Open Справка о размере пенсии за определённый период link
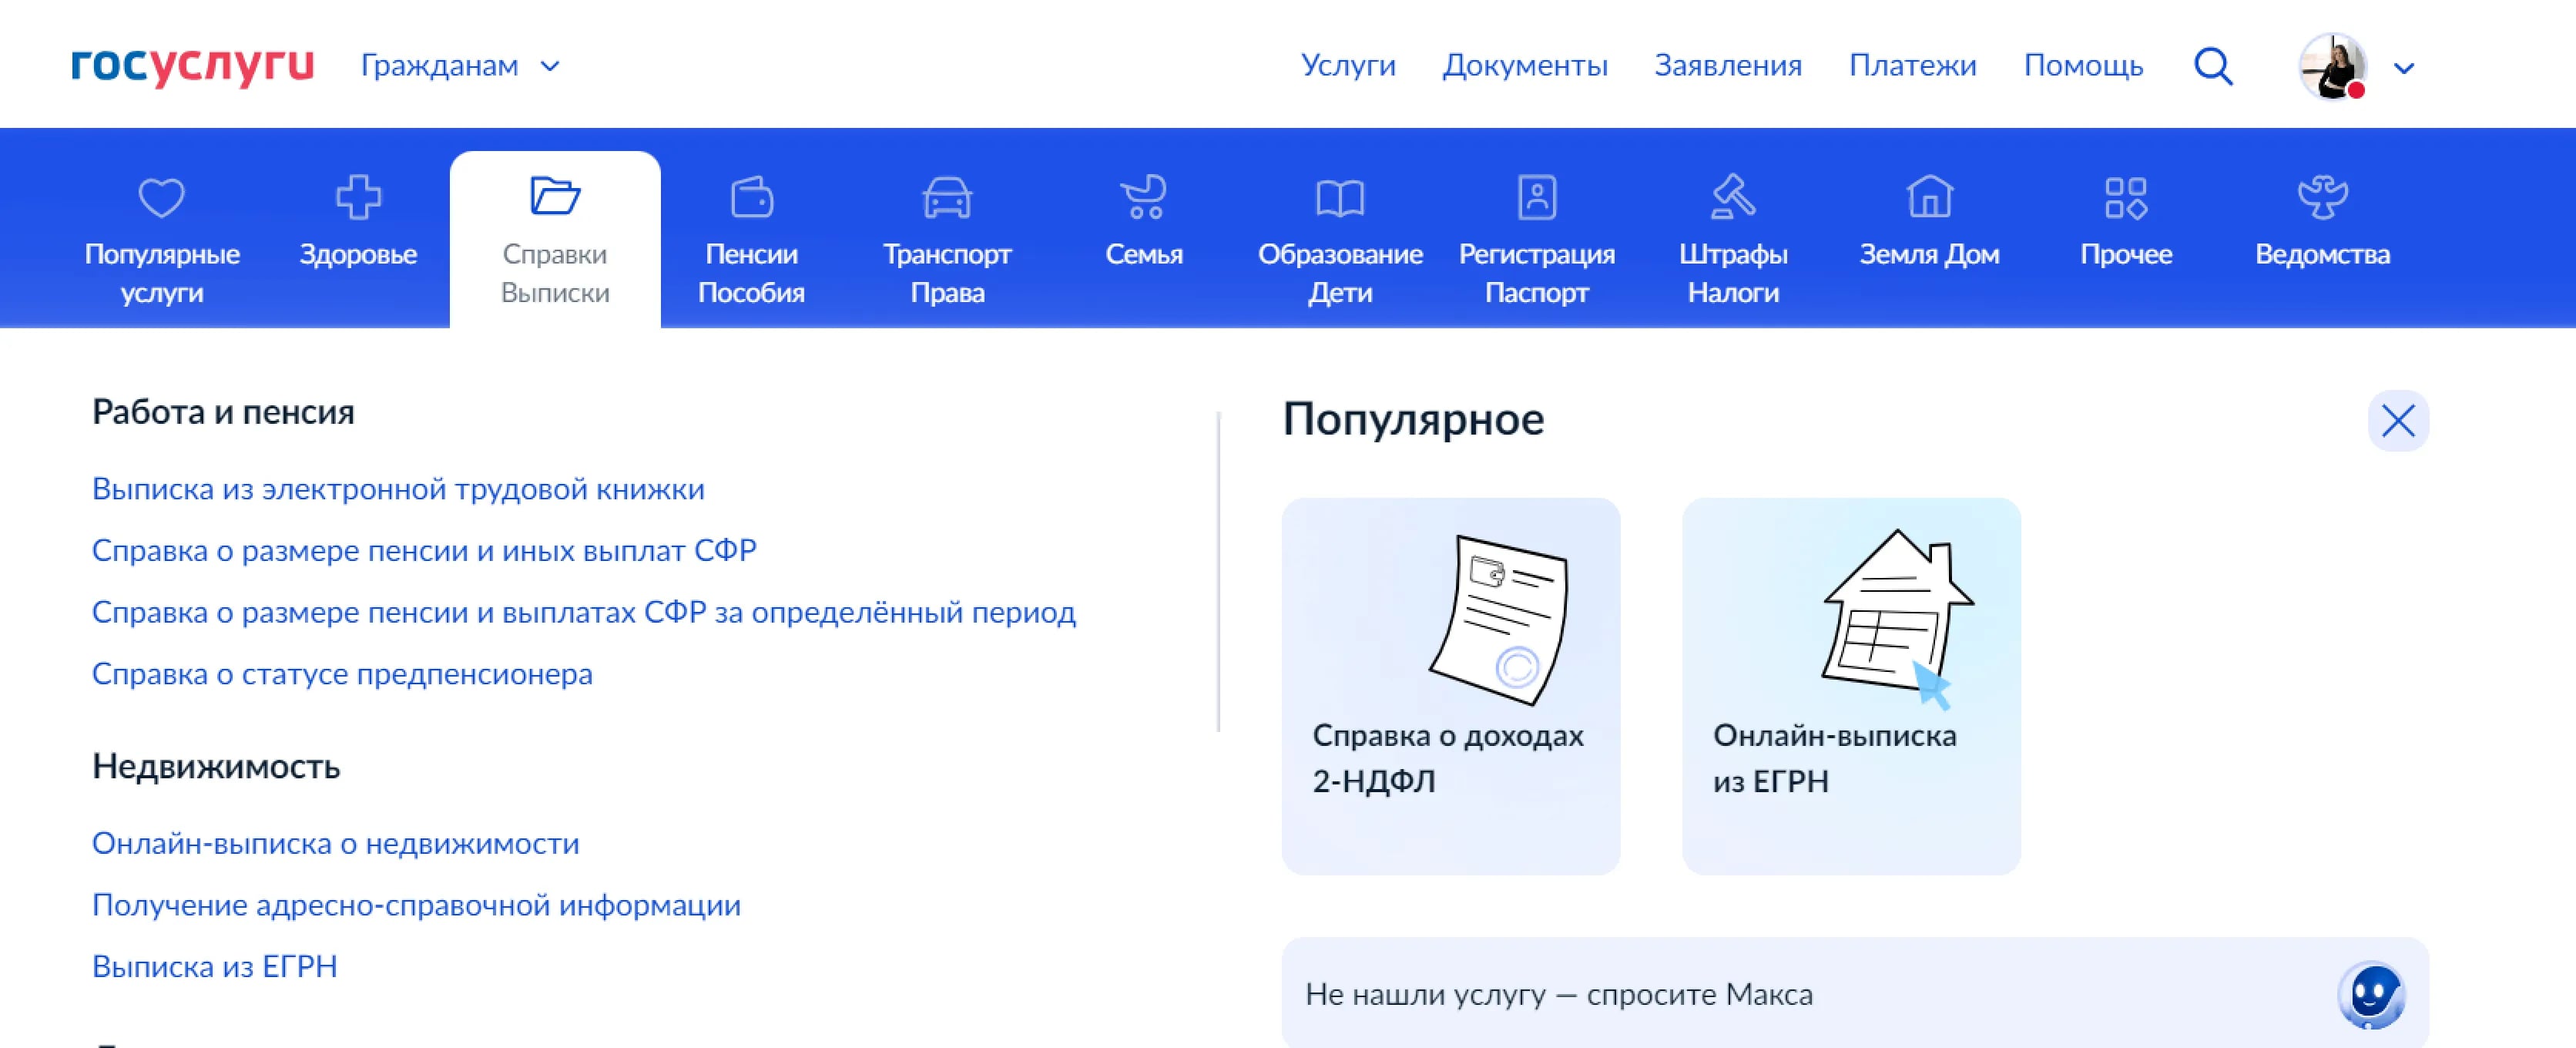Viewport: 2576px width, 1048px height. tap(584, 612)
